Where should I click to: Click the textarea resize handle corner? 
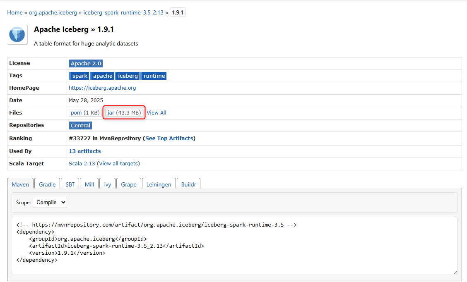[455, 272]
